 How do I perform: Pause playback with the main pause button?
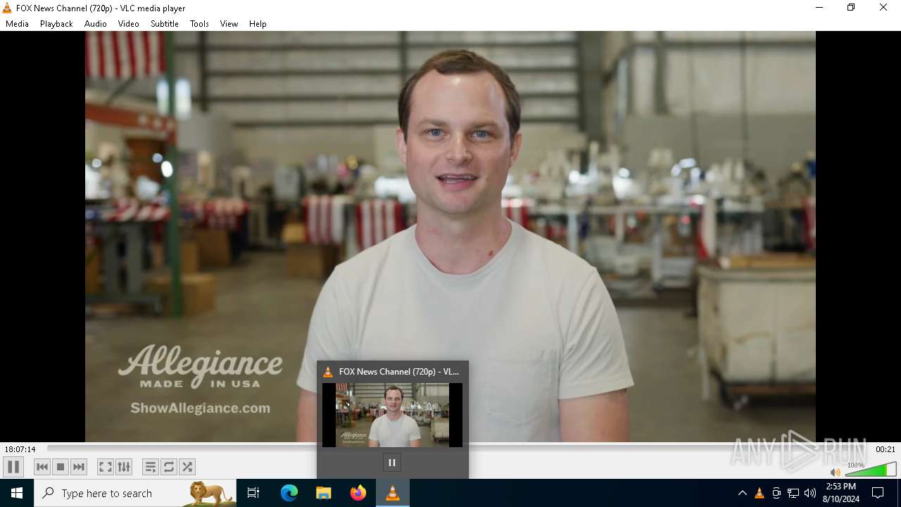pos(13,467)
